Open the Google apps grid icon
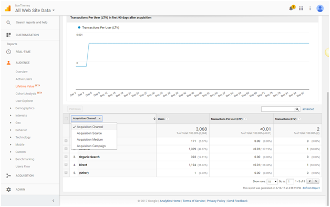 [x=301, y=8]
